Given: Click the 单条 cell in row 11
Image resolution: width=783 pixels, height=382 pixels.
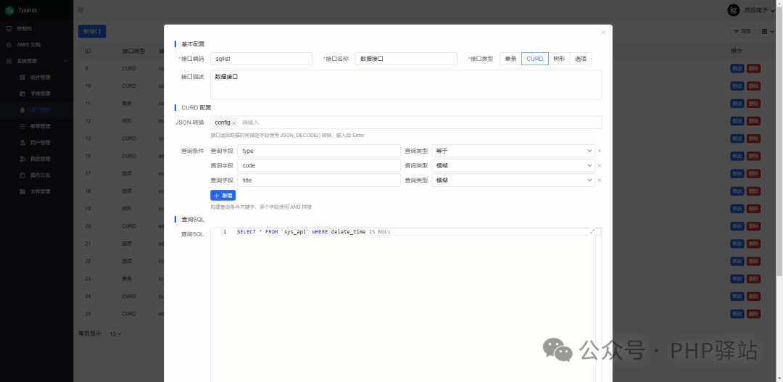Looking at the screenshot, I should click(x=127, y=104).
